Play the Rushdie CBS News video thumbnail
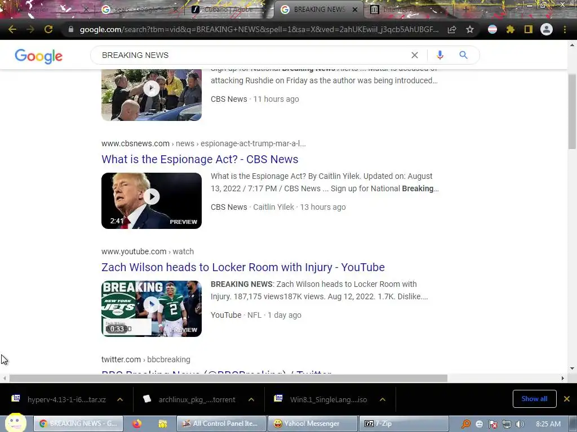This screenshot has height=432, width=577. tap(152, 94)
